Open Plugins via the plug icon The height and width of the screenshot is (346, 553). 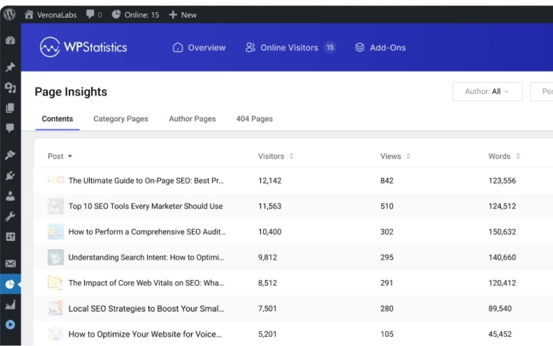tap(10, 176)
